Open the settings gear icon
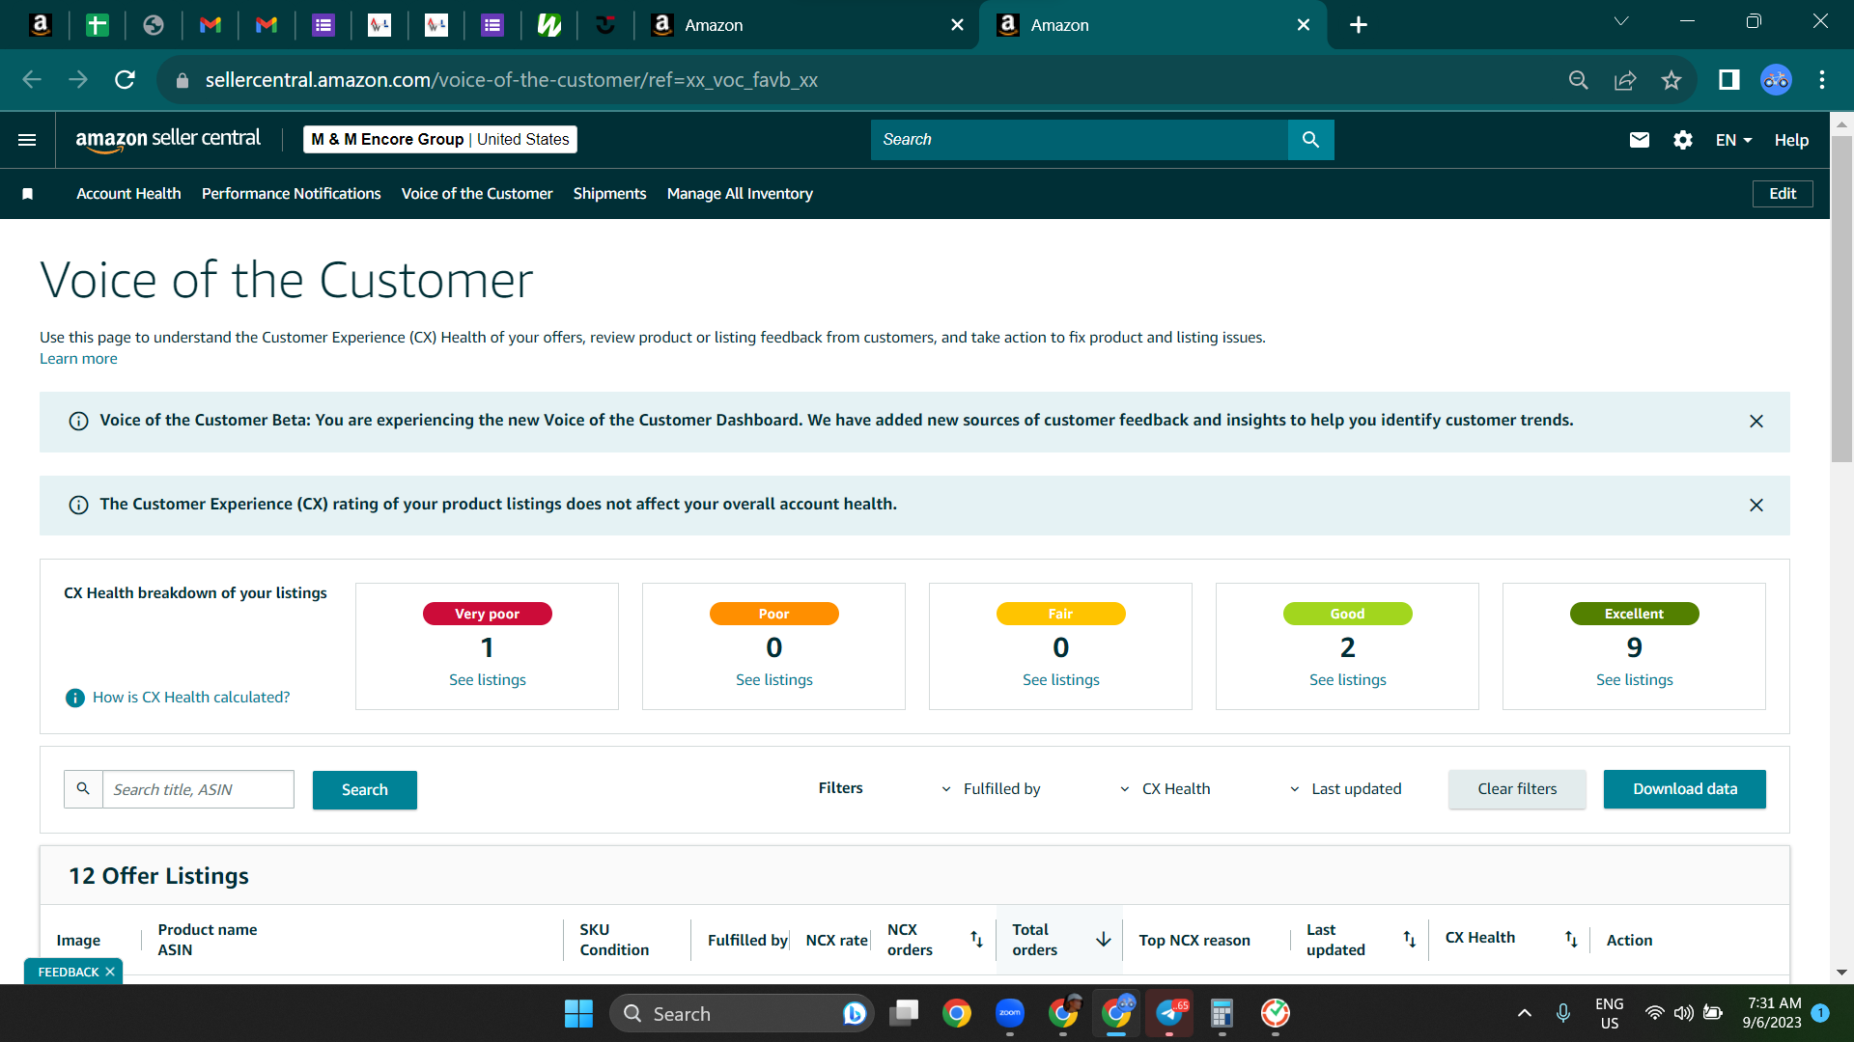 click(x=1683, y=140)
